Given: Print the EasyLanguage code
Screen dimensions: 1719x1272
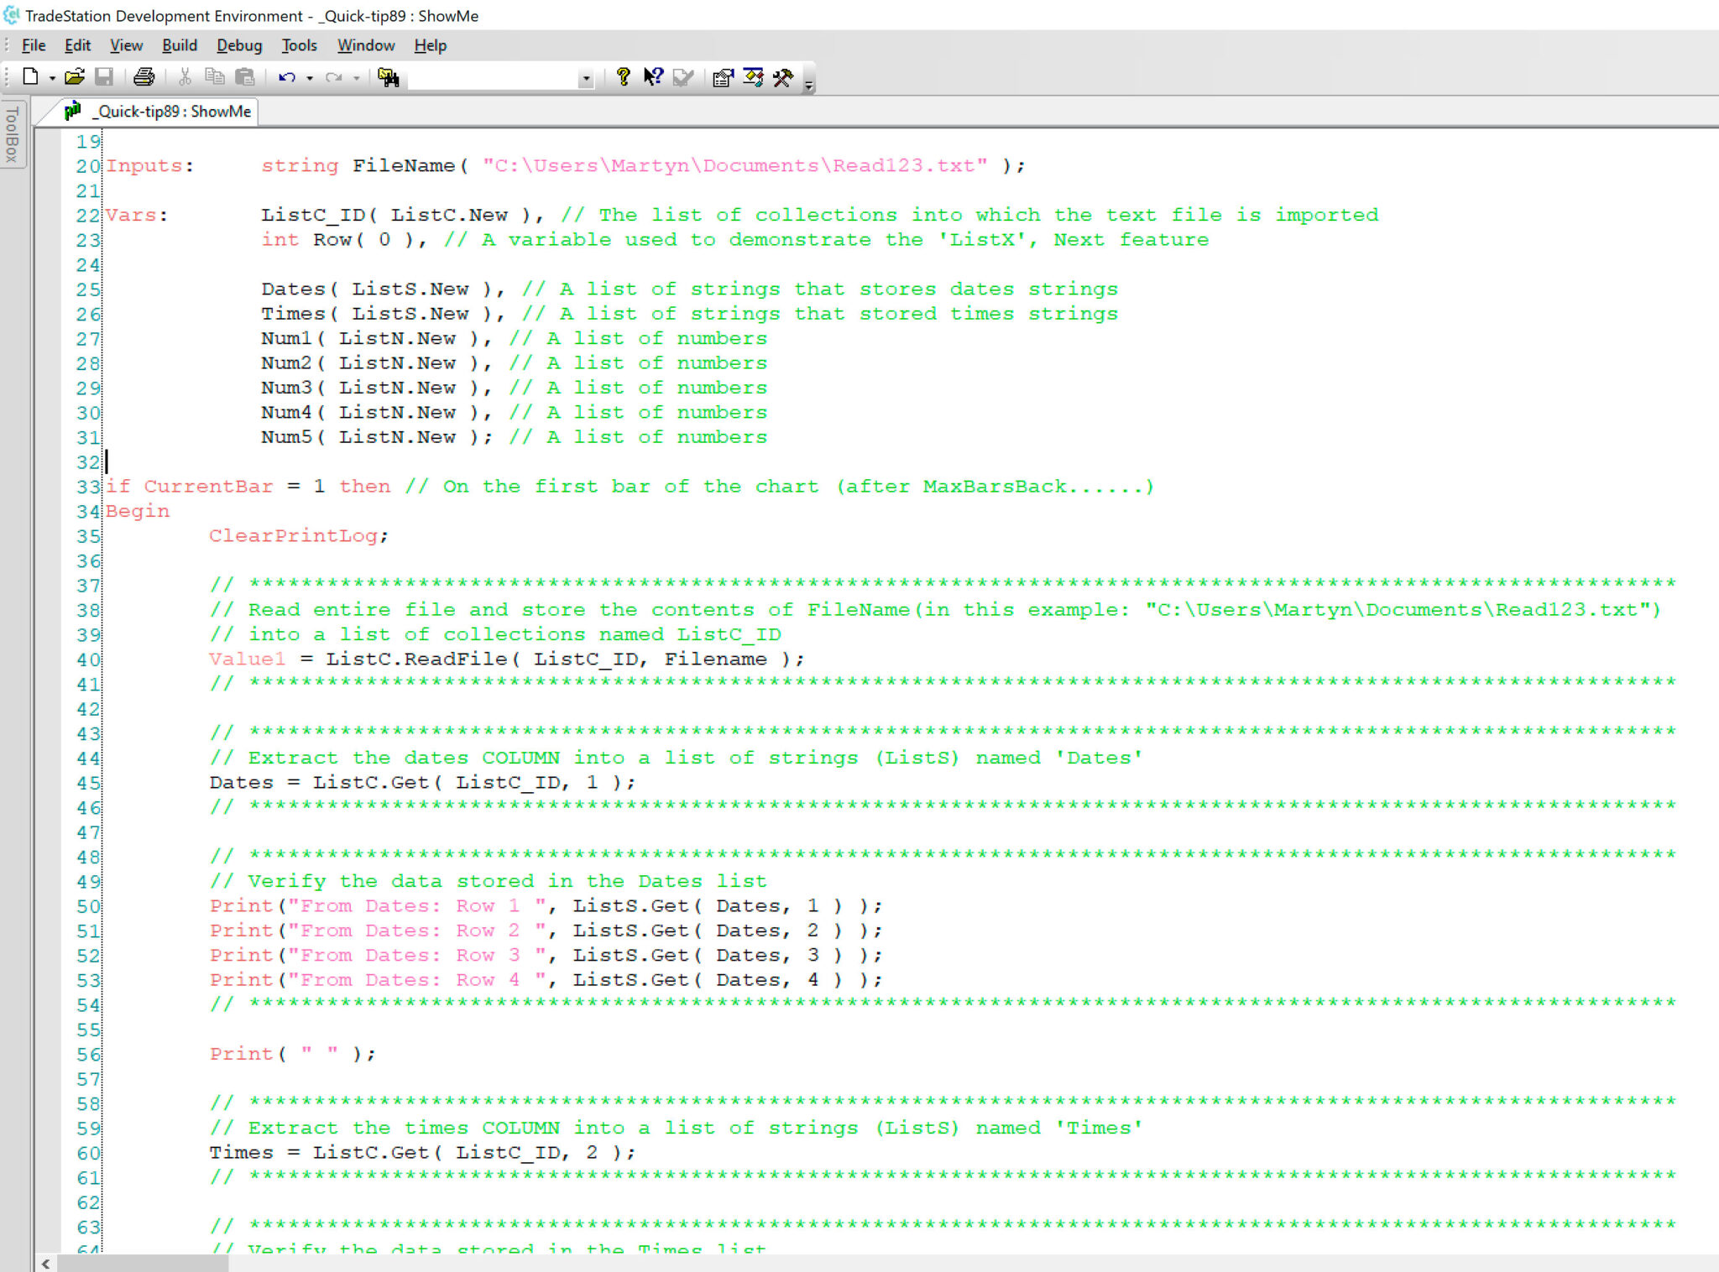Looking at the screenshot, I should pyautogui.click(x=144, y=78).
